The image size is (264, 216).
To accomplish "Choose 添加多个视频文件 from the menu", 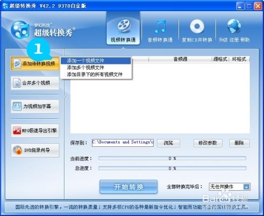I will (x=96, y=68).
